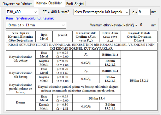Viewport: 161px width, 115px height.
Task: Open the E38_480 electrode dropdown
Action: [22, 12]
